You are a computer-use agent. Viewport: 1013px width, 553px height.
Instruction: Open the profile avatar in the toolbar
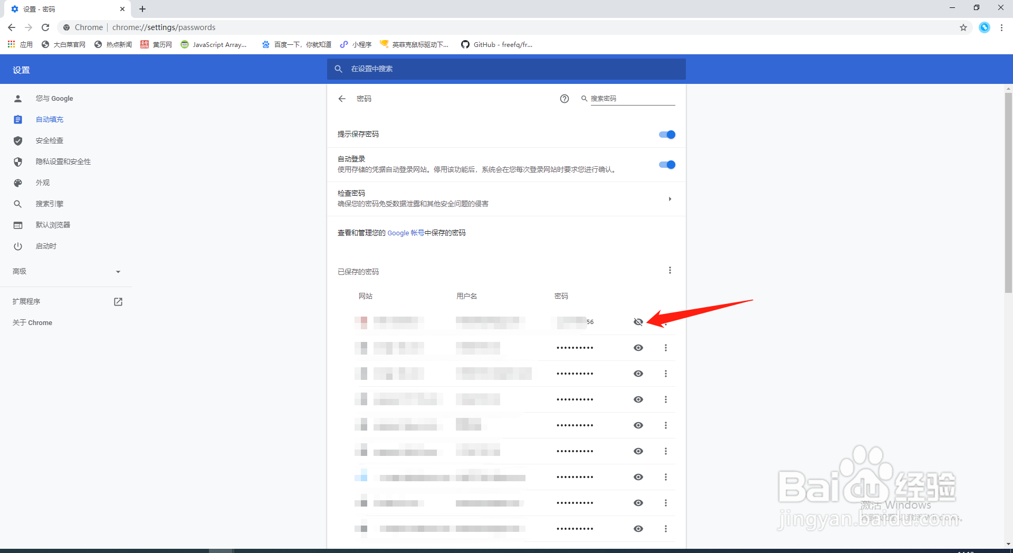(x=985, y=27)
